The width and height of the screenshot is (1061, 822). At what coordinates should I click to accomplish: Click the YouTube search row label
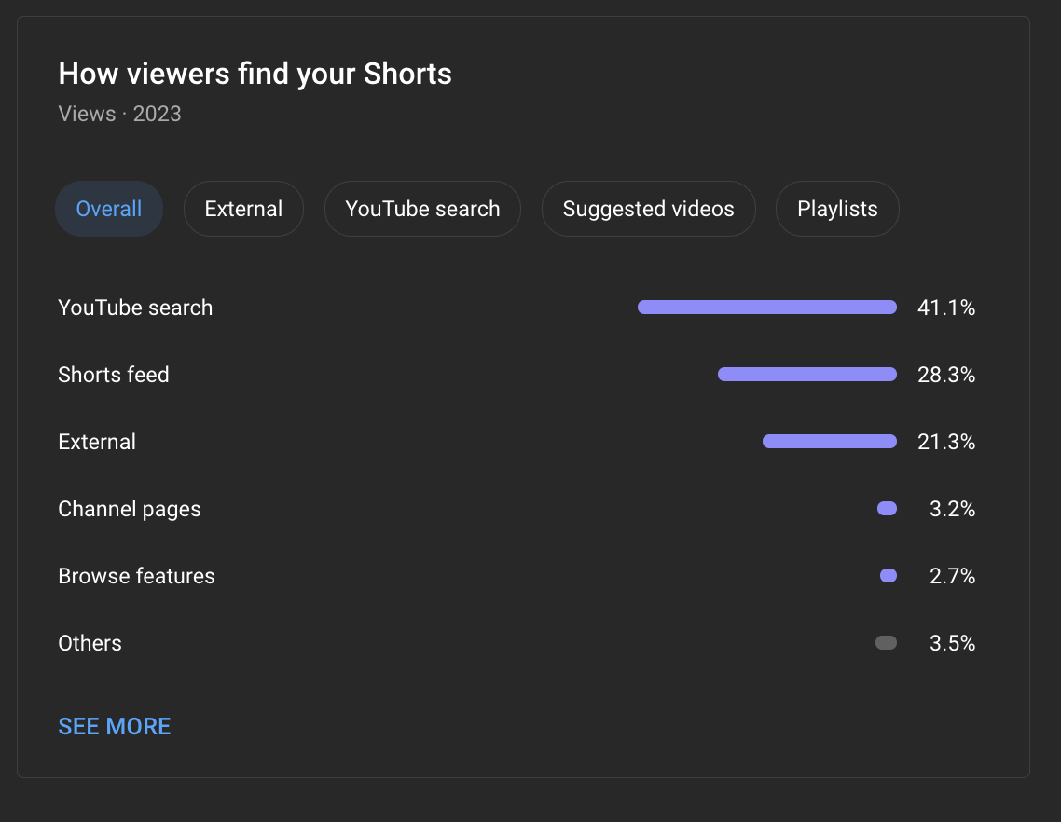pos(135,308)
